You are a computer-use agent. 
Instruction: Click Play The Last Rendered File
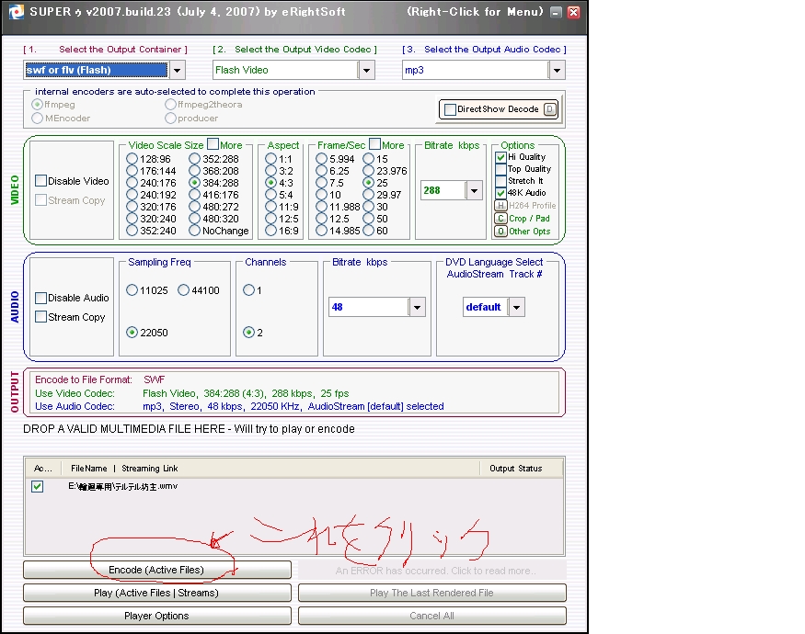pyautogui.click(x=432, y=593)
